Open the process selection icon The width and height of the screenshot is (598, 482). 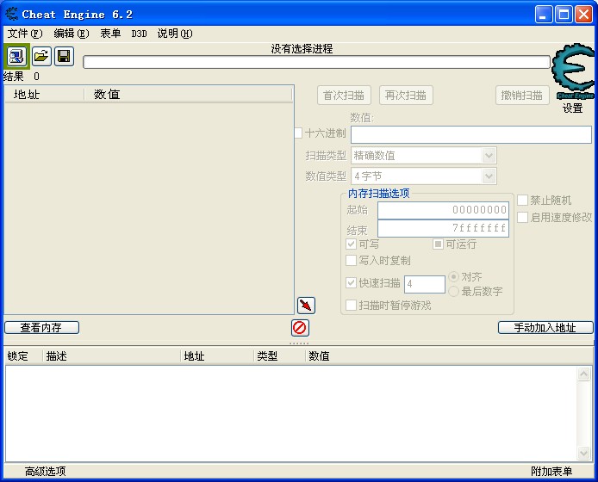coord(16,57)
